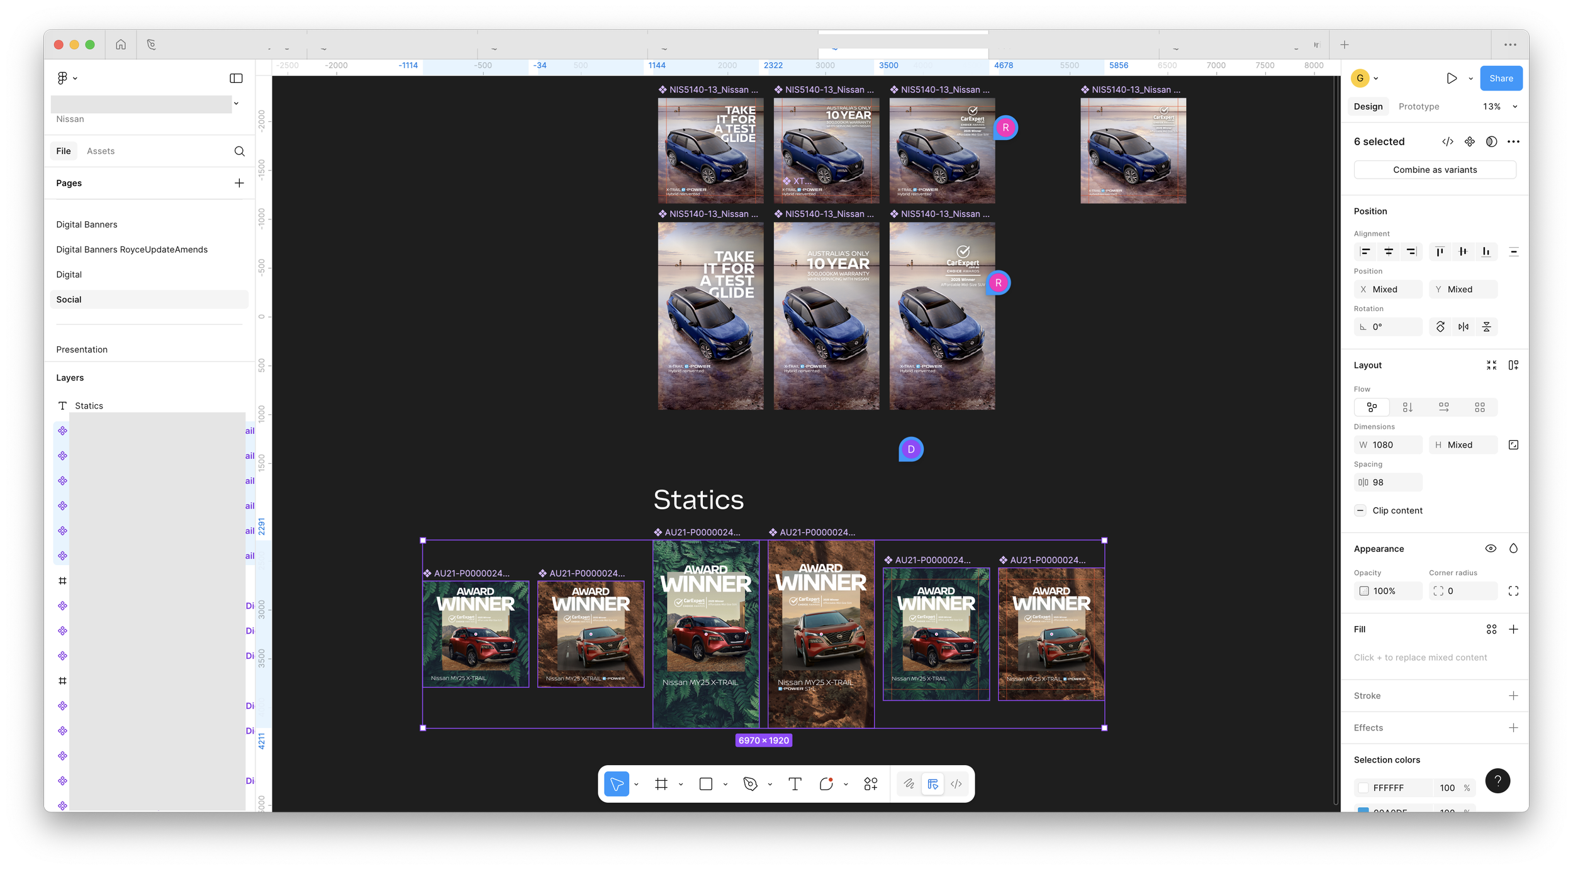Click the Spacing 98 input field
Viewport: 1573px width, 870px height.
(x=1388, y=482)
